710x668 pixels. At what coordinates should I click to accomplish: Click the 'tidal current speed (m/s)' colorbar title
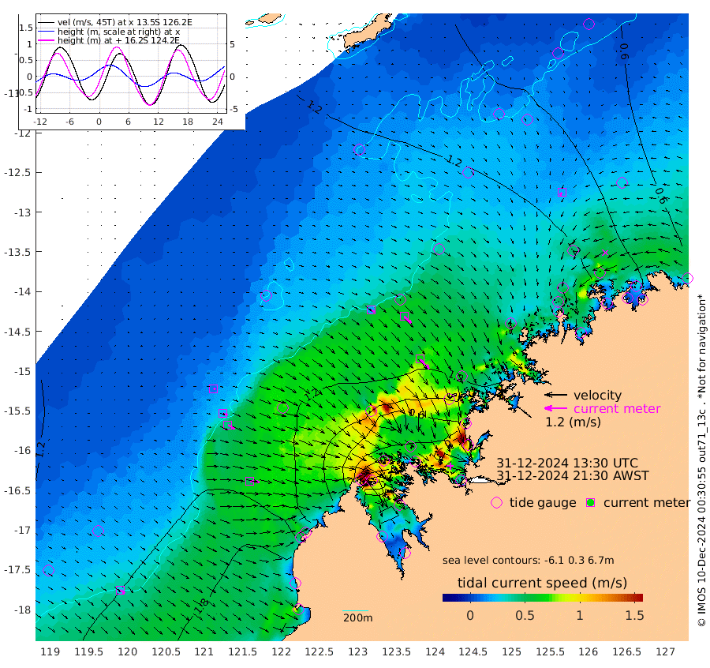(542, 583)
